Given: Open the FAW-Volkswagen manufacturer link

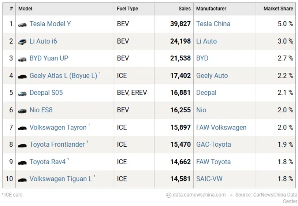Looking at the screenshot, I should 221,127.
